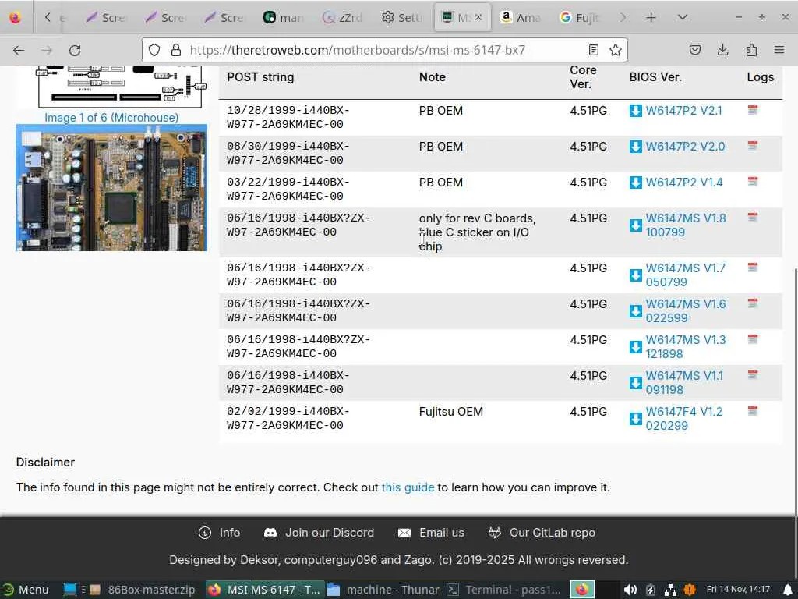Open W6147MS V1.8 100799 BIOS link
The height and width of the screenshot is (599, 798).
click(686, 225)
